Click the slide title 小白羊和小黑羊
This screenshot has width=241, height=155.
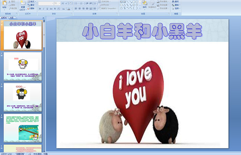coord(142,31)
